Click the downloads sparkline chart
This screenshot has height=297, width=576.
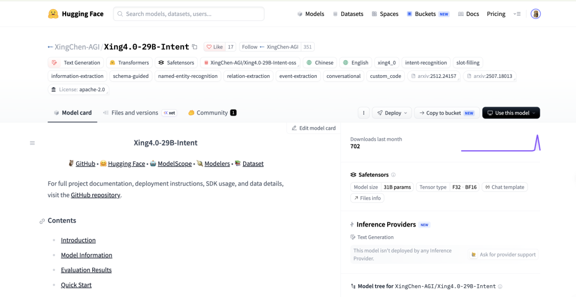pyautogui.click(x=501, y=143)
